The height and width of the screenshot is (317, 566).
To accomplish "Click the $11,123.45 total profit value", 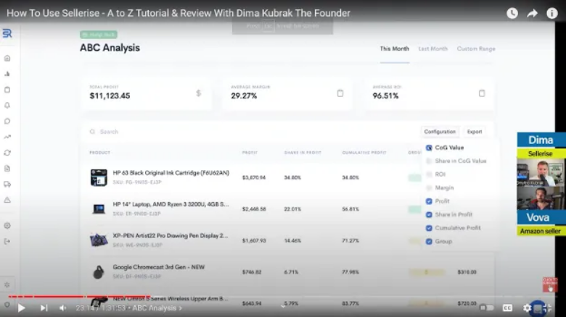I will click(110, 96).
